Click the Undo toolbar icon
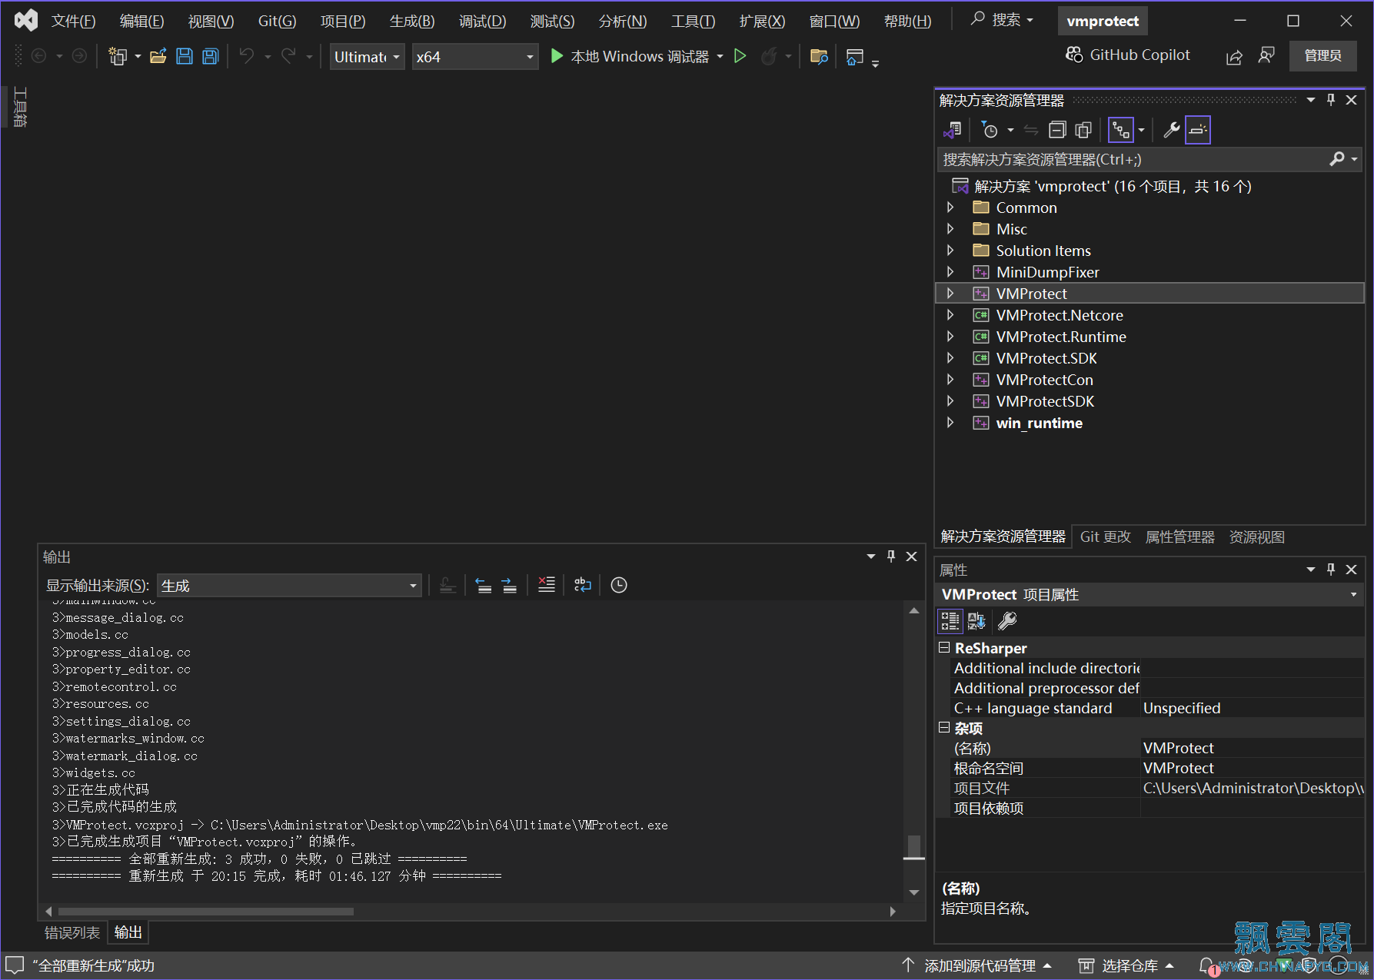Image resolution: width=1374 pixels, height=980 pixels. [247, 56]
